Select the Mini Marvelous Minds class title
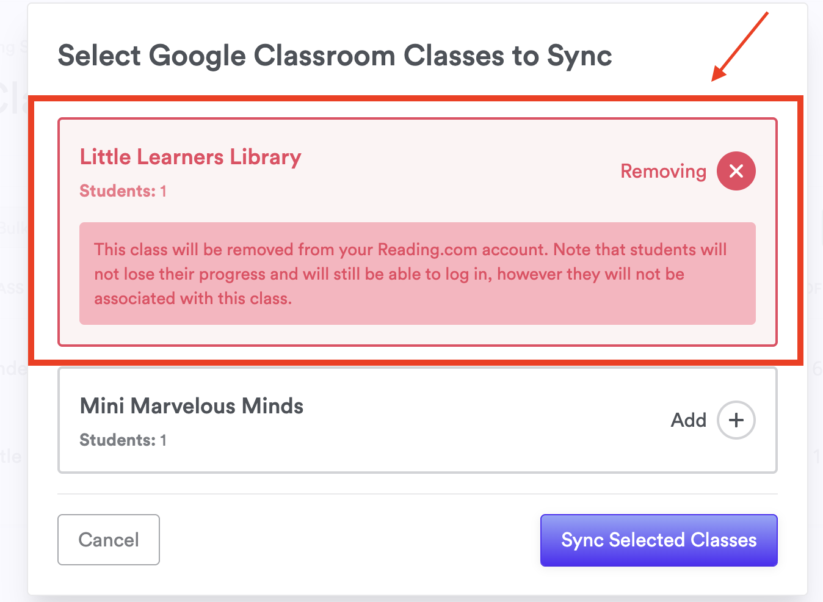This screenshot has width=823, height=602. click(192, 406)
